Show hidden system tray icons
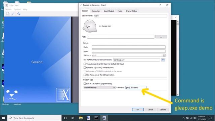215x121 pixels. (x=183, y=118)
